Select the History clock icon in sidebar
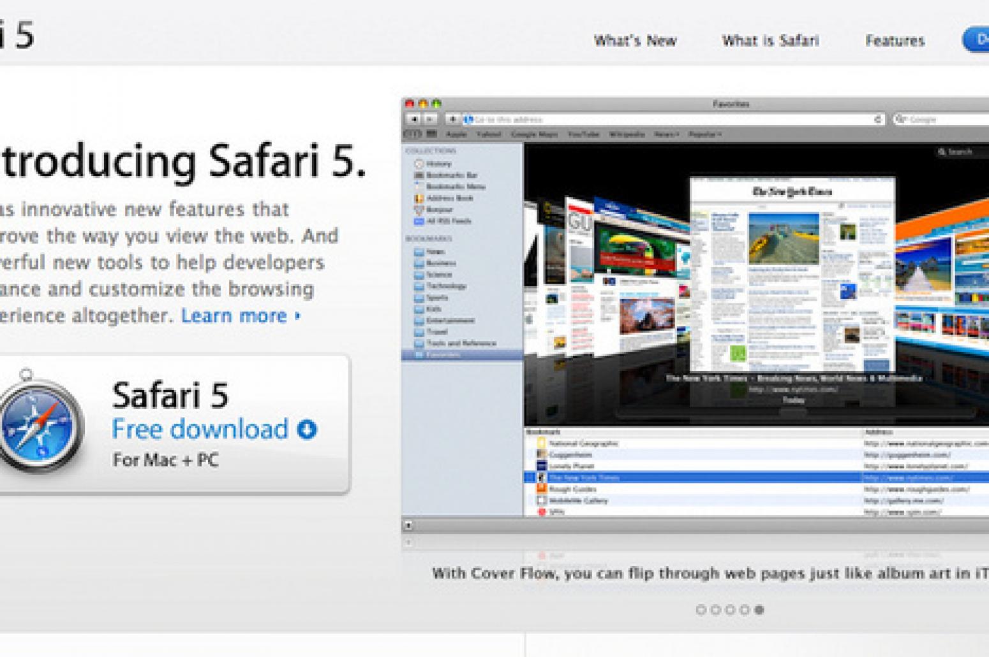Image resolution: width=989 pixels, height=657 pixels. point(419,164)
